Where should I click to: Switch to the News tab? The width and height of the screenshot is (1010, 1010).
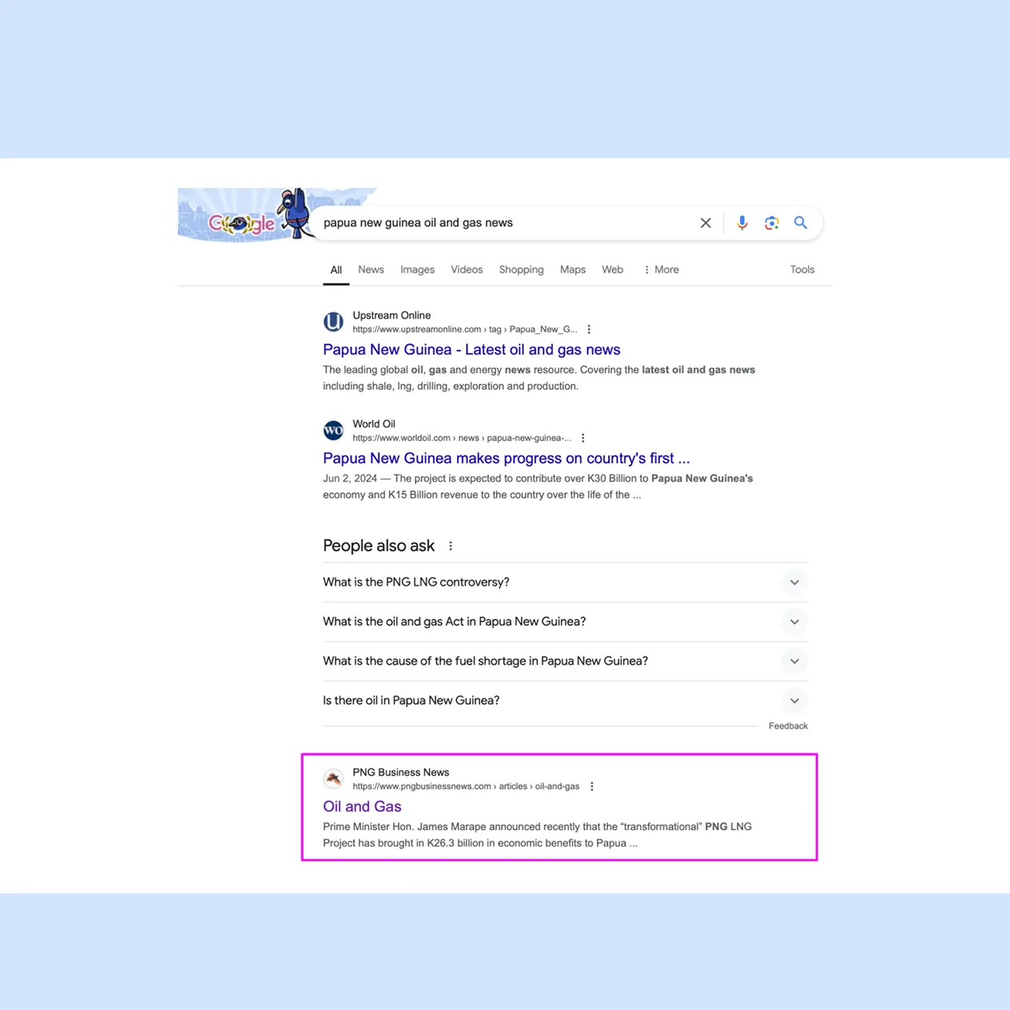tap(371, 270)
